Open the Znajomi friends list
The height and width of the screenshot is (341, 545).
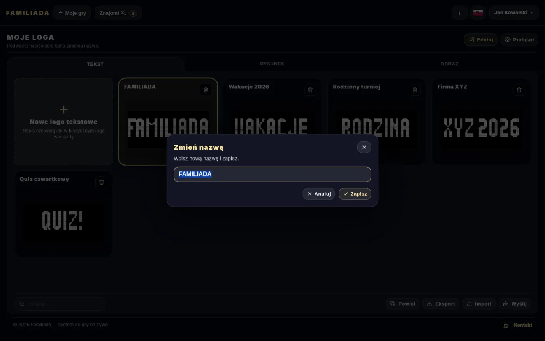(x=118, y=13)
